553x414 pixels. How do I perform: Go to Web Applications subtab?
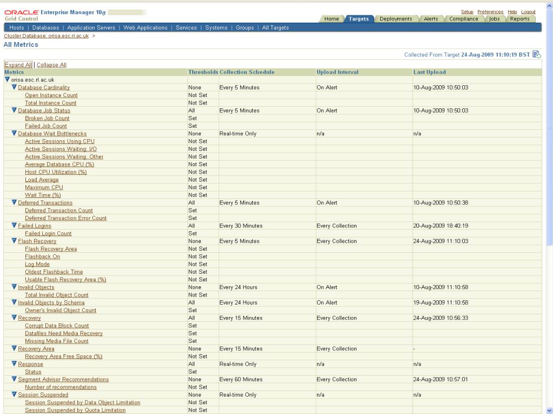(x=145, y=28)
